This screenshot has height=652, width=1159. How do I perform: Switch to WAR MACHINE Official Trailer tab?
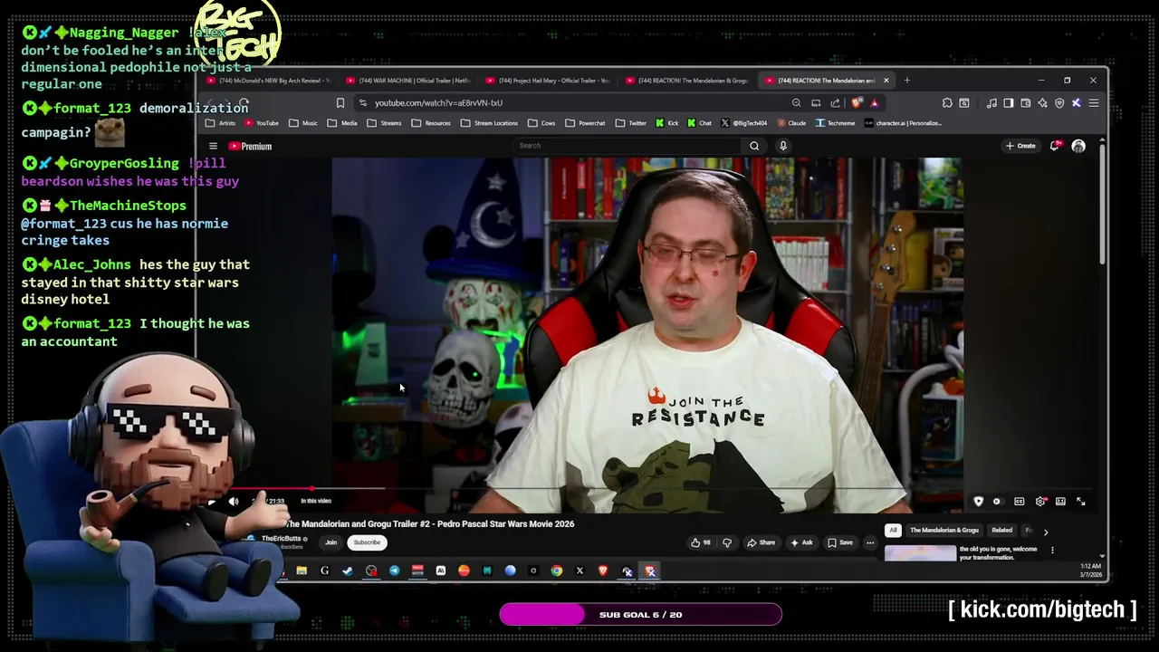pyautogui.click(x=409, y=81)
